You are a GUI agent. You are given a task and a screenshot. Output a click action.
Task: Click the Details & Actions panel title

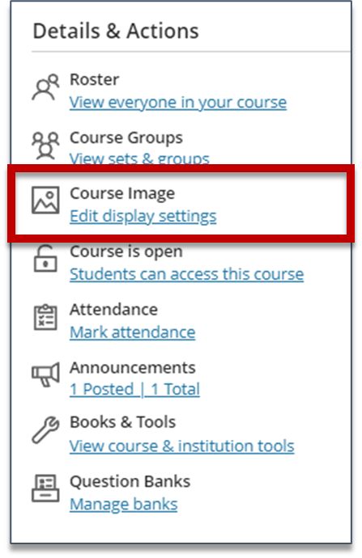click(x=116, y=31)
